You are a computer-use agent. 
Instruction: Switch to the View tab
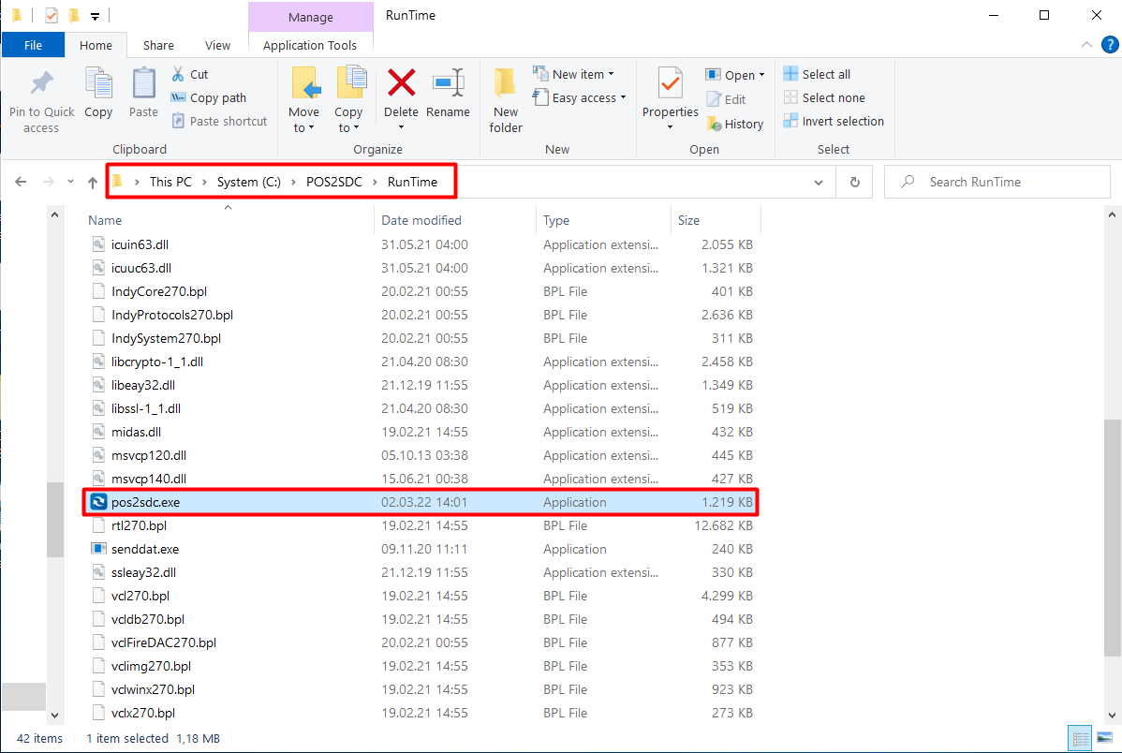(x=217, y=45)
